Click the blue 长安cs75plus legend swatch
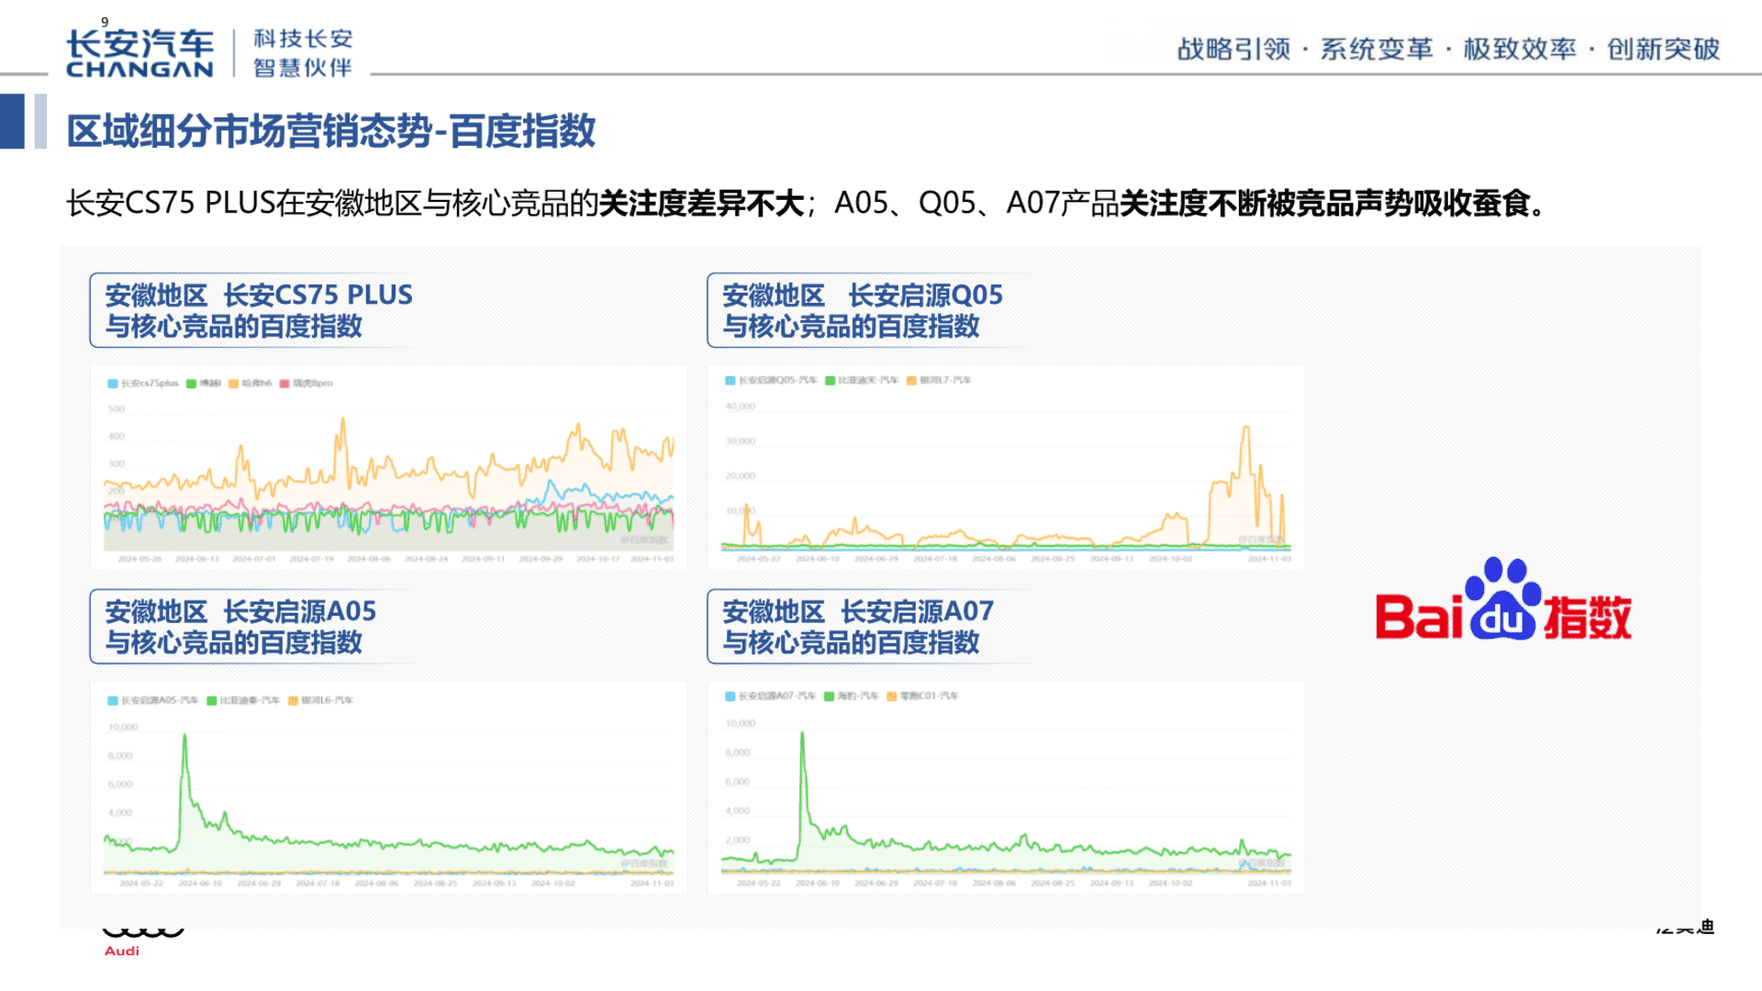This screenshot has height=991, width=1762. (x=113, y=384)
